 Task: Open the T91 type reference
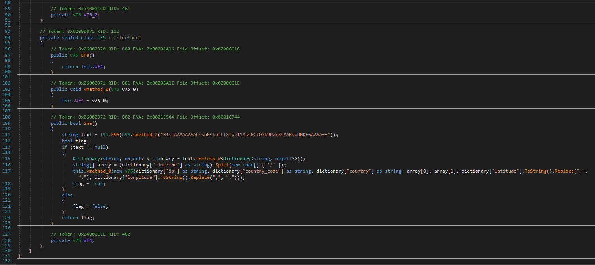click(104, 135)
